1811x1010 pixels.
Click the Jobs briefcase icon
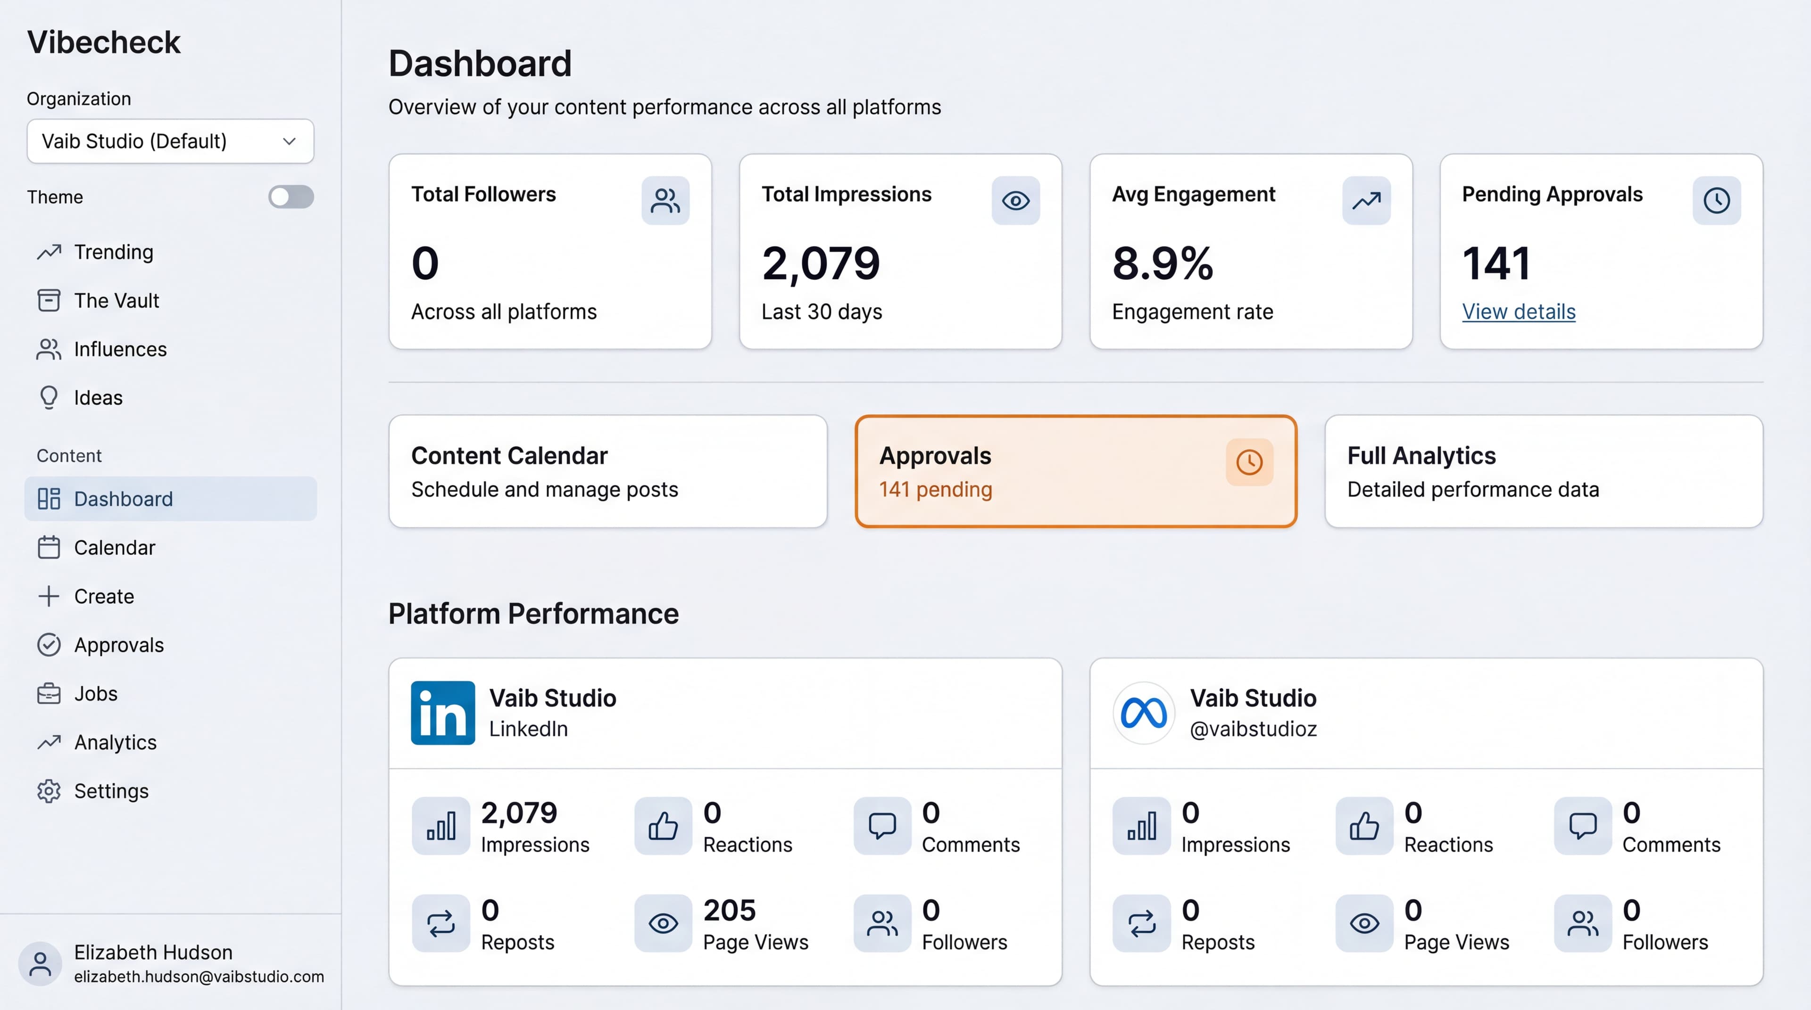(49, 693)
